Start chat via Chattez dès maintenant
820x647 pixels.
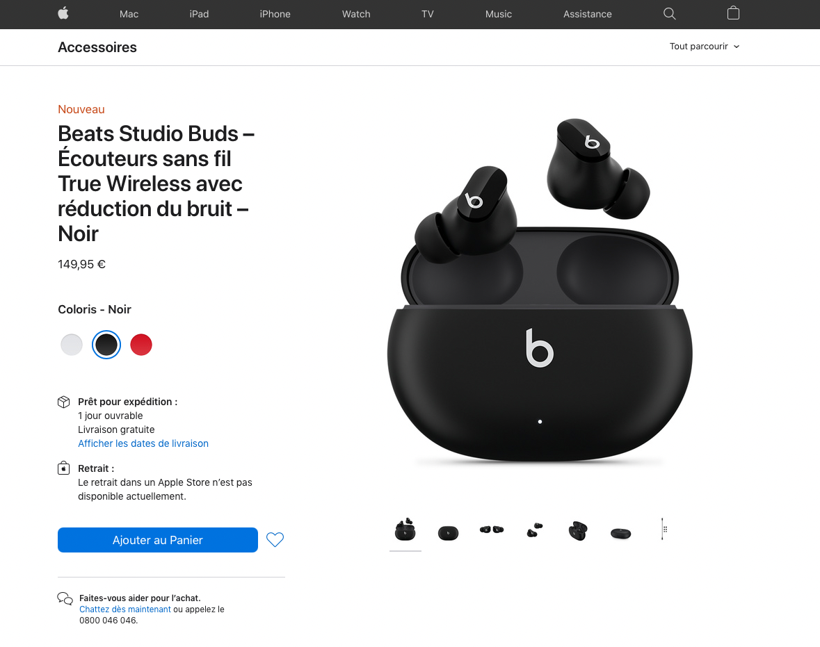125,609
